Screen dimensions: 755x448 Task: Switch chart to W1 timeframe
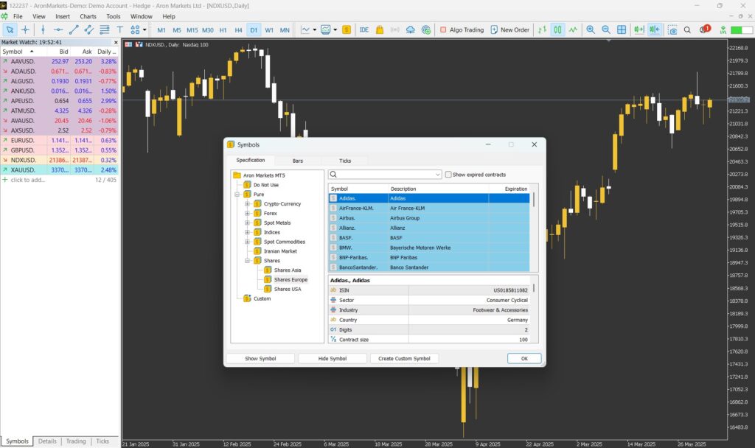269,29
